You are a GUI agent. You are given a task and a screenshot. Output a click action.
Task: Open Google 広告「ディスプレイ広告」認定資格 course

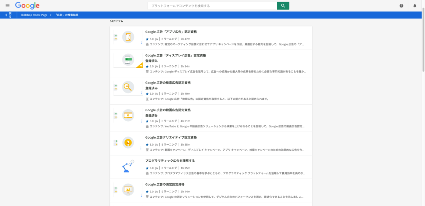click(176, 55)
